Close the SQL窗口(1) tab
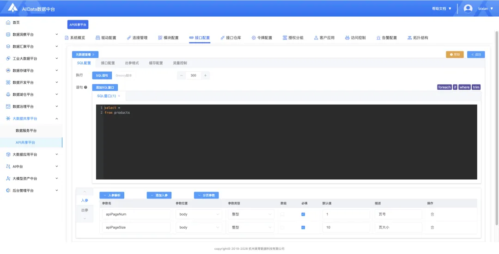Image resolution: width=499 pixels, height=254 pixels. click(119, 96)
